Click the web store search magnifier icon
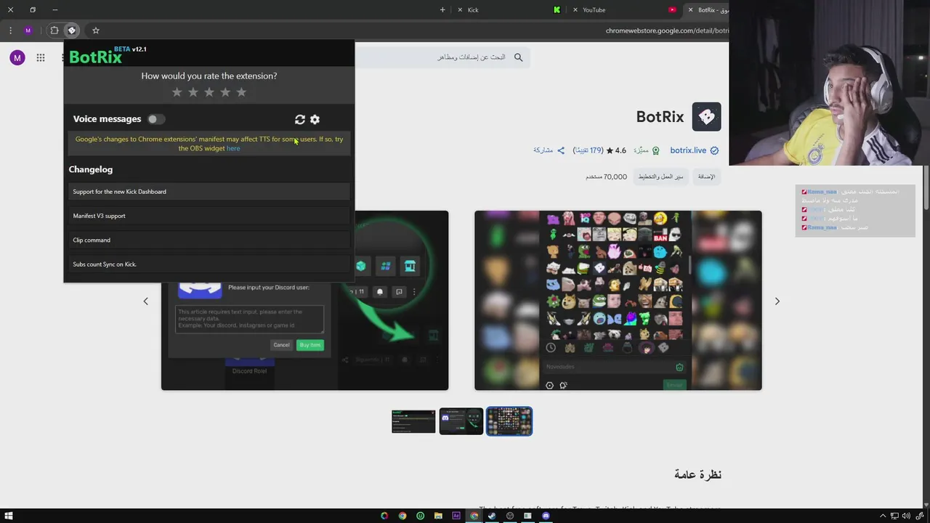This screenshot has height=523, width=930. click(518, 57)
